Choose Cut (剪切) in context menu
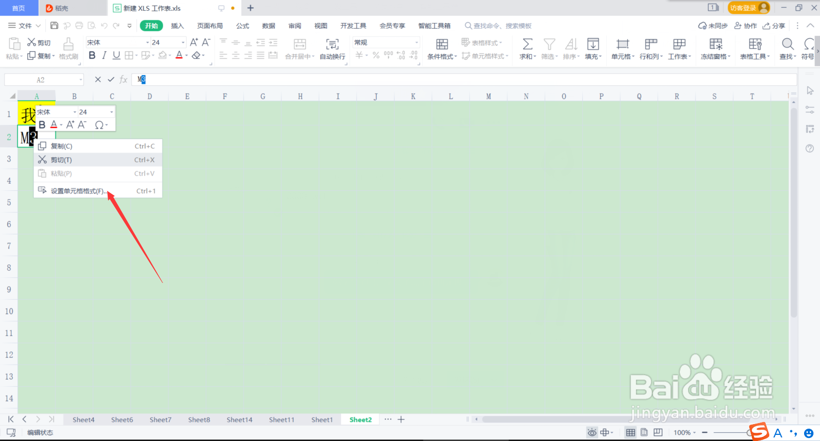Screen dimensions: 820x441 pos(98,160)
